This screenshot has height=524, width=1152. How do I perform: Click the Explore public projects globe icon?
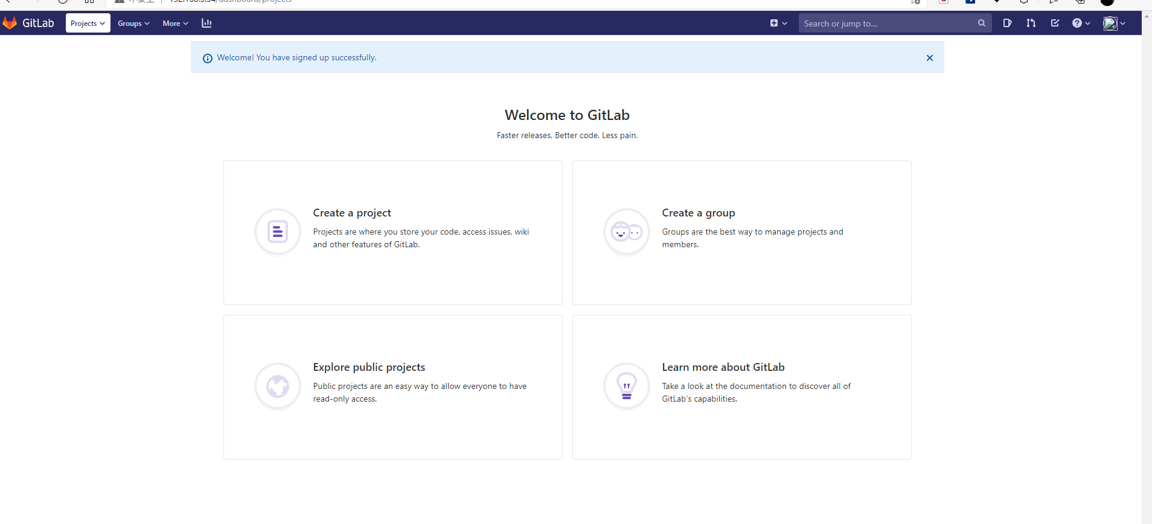[x=278, y=386]
